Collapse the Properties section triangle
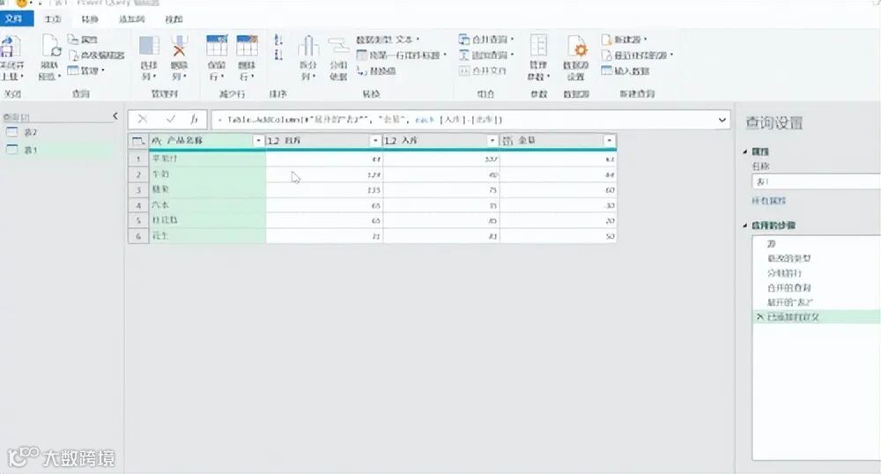Image resolution: width=881 pixels, height=474 pixels. click(x=745, y=152)
